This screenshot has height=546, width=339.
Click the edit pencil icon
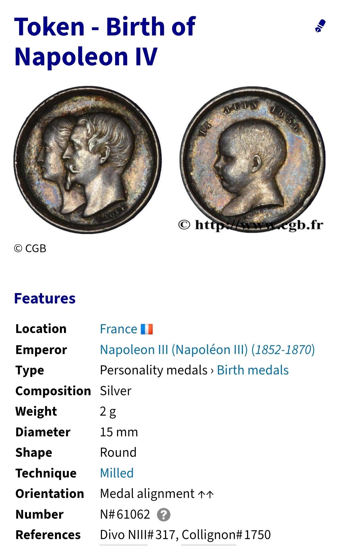coord(320,26)
